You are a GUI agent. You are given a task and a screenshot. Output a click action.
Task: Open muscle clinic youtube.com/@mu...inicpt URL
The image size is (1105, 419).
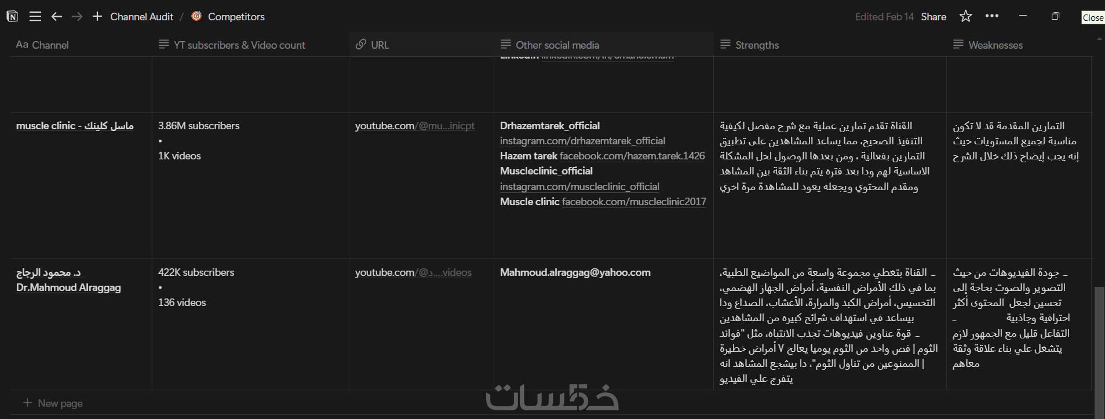pyautogui.click(x=415, y=126)
